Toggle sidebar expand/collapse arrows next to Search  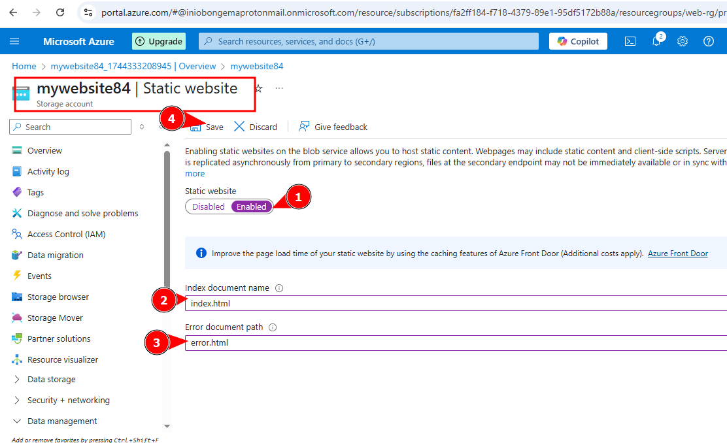tap(142, 127)
